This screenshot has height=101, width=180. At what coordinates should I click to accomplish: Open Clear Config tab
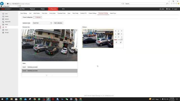[75, 13]
